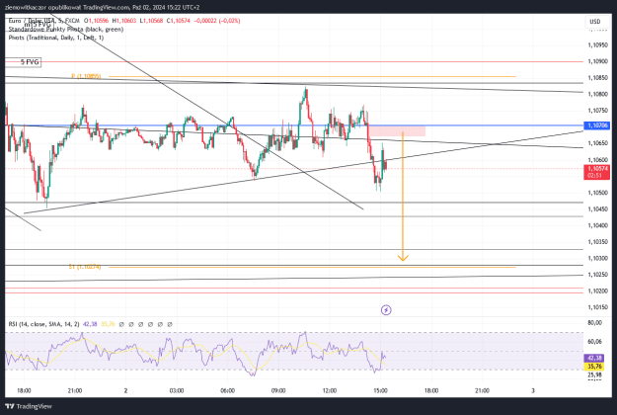Click the '18:00' time axis label at left
This screenshot has width=617, height=415.
coord(24,390)
